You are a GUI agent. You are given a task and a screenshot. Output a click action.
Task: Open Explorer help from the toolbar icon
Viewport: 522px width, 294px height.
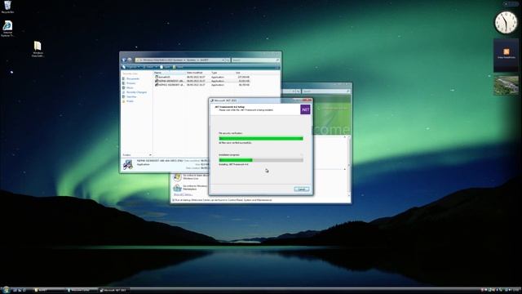277,67
